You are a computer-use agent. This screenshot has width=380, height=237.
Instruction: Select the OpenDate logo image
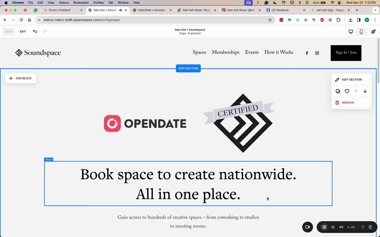[145, 123]
